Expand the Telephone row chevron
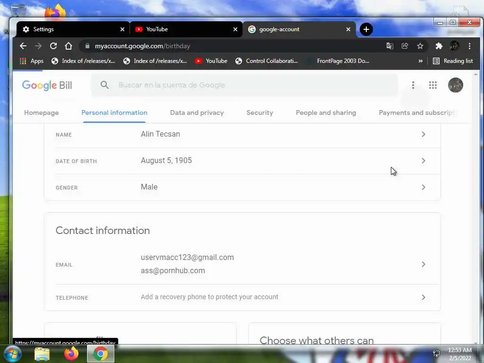This screenshot has height=363, width=484. coord(423,297)
